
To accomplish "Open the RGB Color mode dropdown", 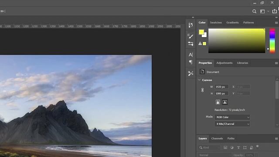I will [x=232, y=117].
